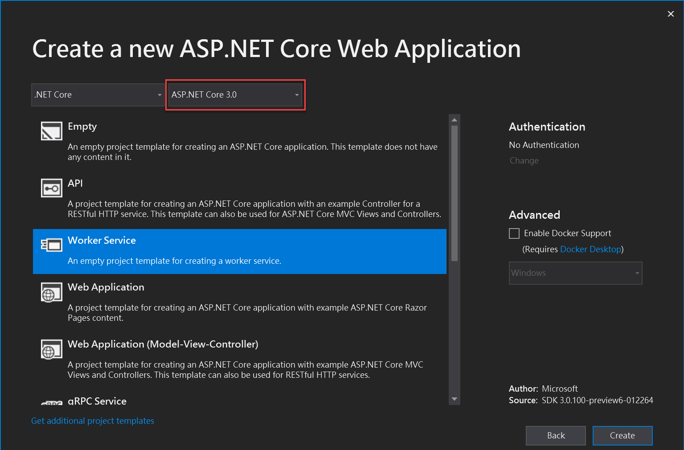Click the Worker Service template icon

[x=51, y=245]
